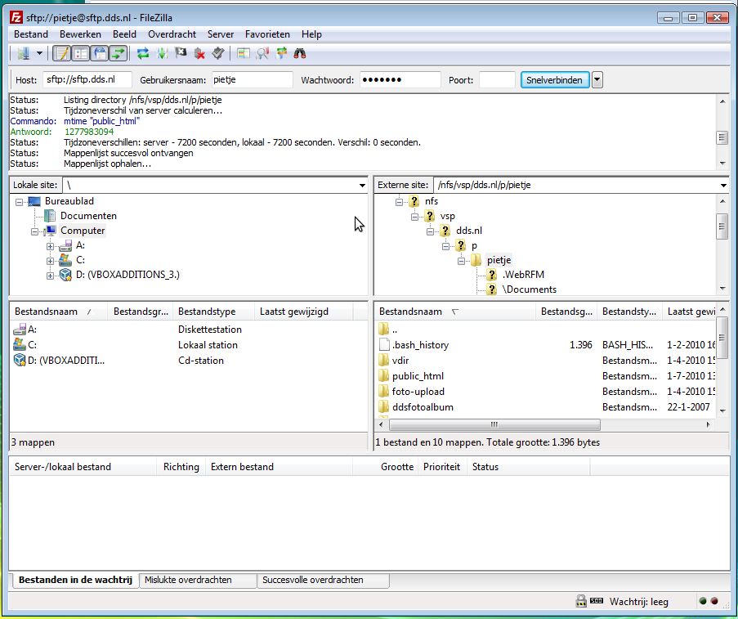Disconnect from the server toolbar icon
The image size is (738, 619).
click(x=199, y=54)
